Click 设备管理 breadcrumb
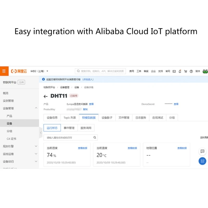Image resolution: width=208 pixels, height=208 pixels. tap(65, 87)
